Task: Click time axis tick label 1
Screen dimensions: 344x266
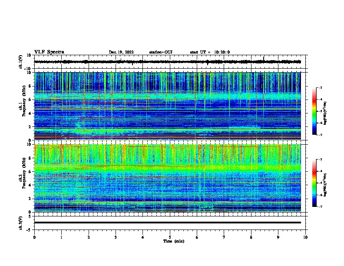Action: [61, 237]
